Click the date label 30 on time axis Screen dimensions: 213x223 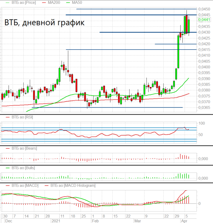[x=5, y=216]
